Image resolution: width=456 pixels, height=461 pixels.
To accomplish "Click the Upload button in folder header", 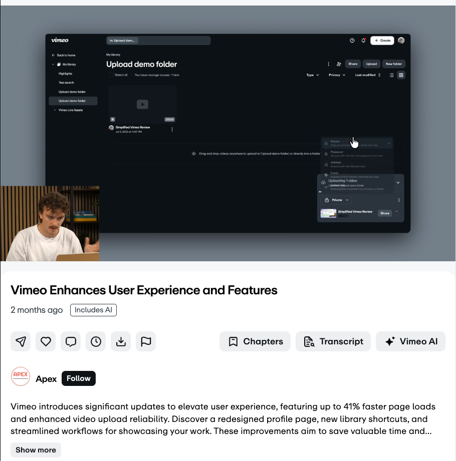I will pos(371,64).
